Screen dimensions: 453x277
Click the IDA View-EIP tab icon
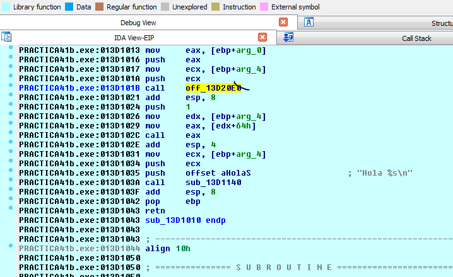(6, 38)
